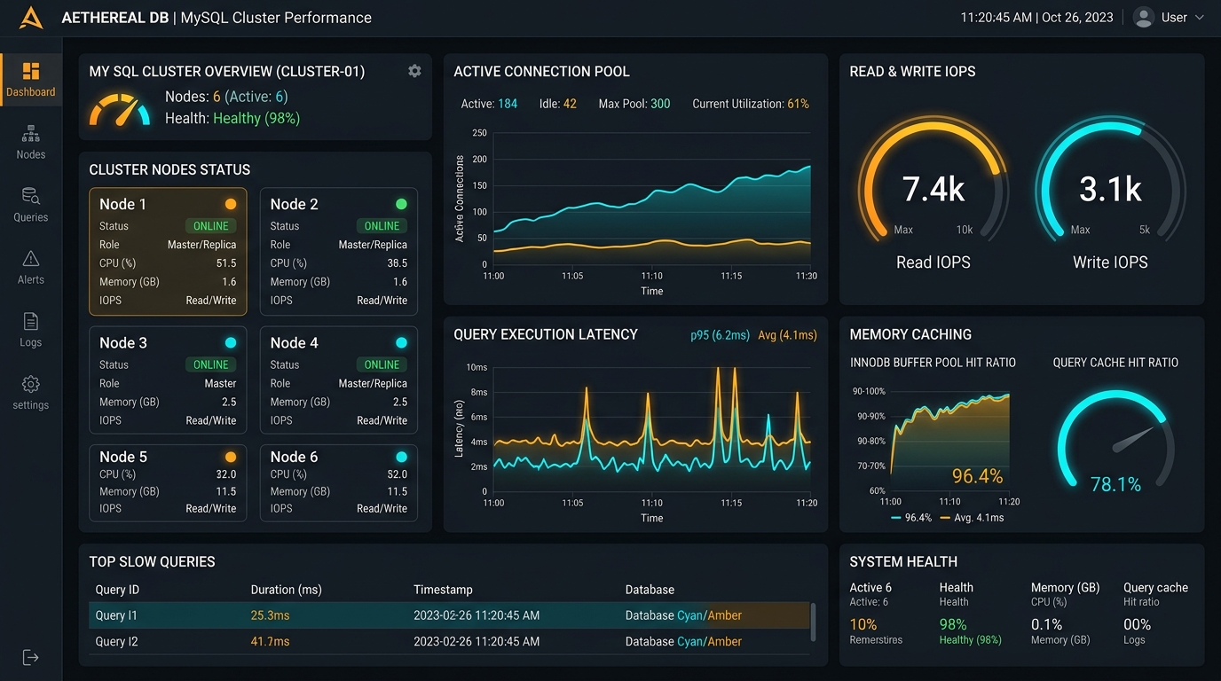1221x681 pixels.
Task: Click the Avg. 4.1ms buffer pool legend
Action: point(972,518)
